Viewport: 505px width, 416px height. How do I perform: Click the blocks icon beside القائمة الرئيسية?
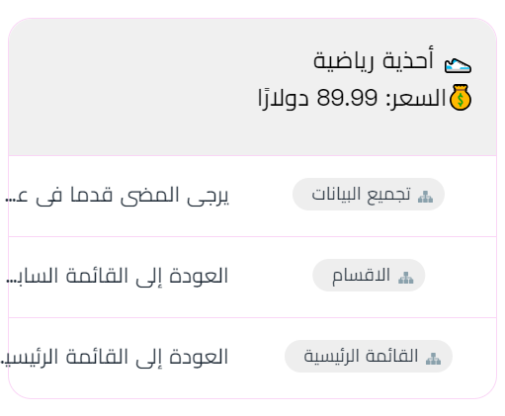pyautogui.click(x=433, y=359)
